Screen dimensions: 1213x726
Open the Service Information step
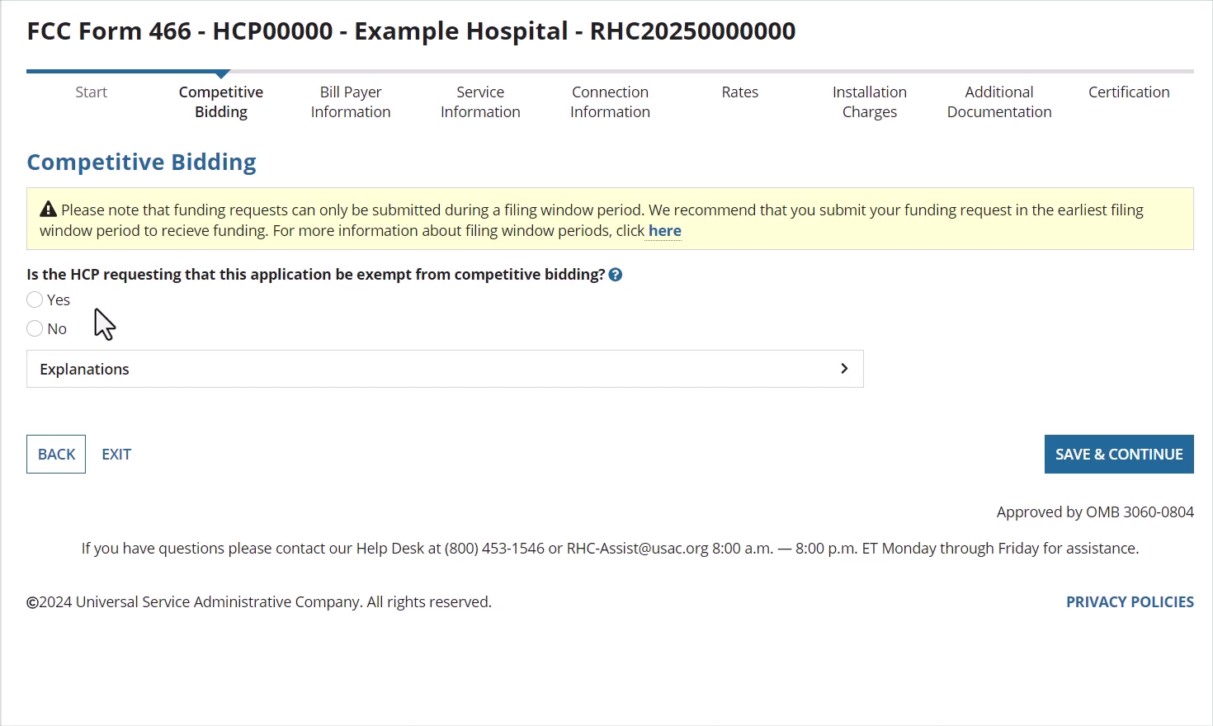(480, 102)
